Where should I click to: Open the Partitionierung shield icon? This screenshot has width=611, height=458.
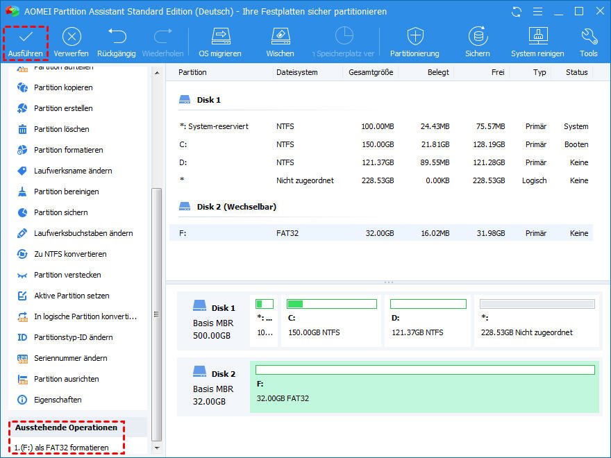[415, 37]
